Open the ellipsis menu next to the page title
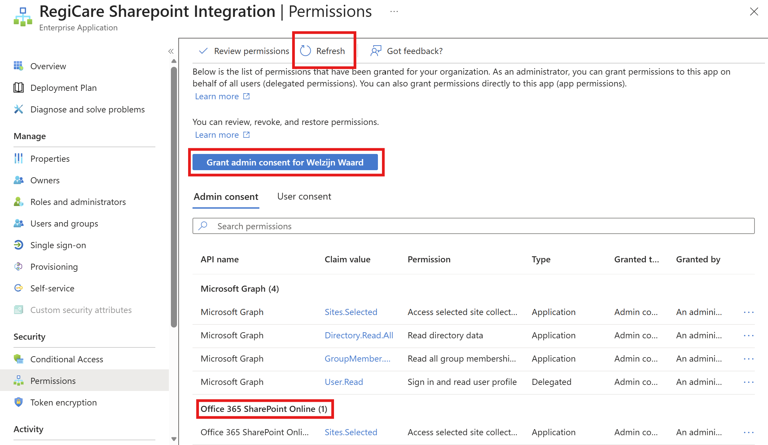Viewport: 768px width, 445px height. pyautogui.click(x=394, y=12)
